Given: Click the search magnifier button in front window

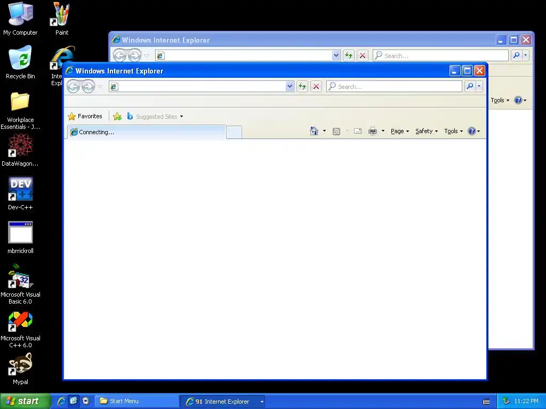Looking at the screenshot, I should pyautogui.click(x=470, y=86).
